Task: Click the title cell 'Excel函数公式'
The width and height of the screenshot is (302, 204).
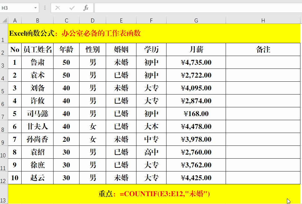Action: 154,33
